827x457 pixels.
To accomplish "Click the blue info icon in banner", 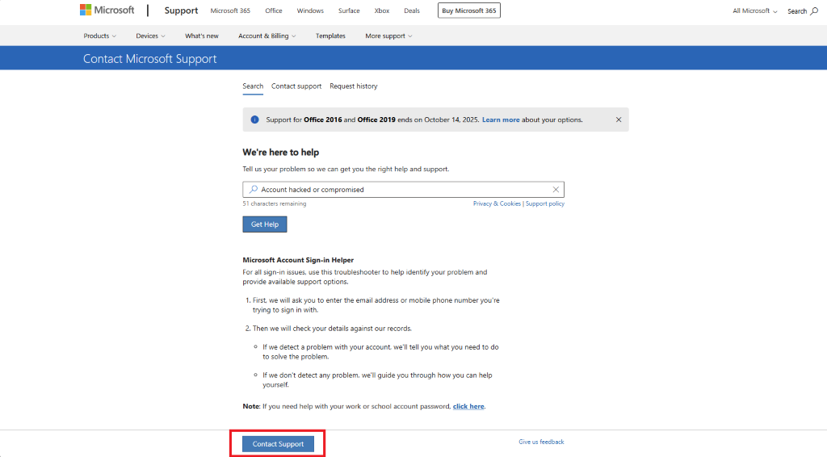I will point(254,119).
